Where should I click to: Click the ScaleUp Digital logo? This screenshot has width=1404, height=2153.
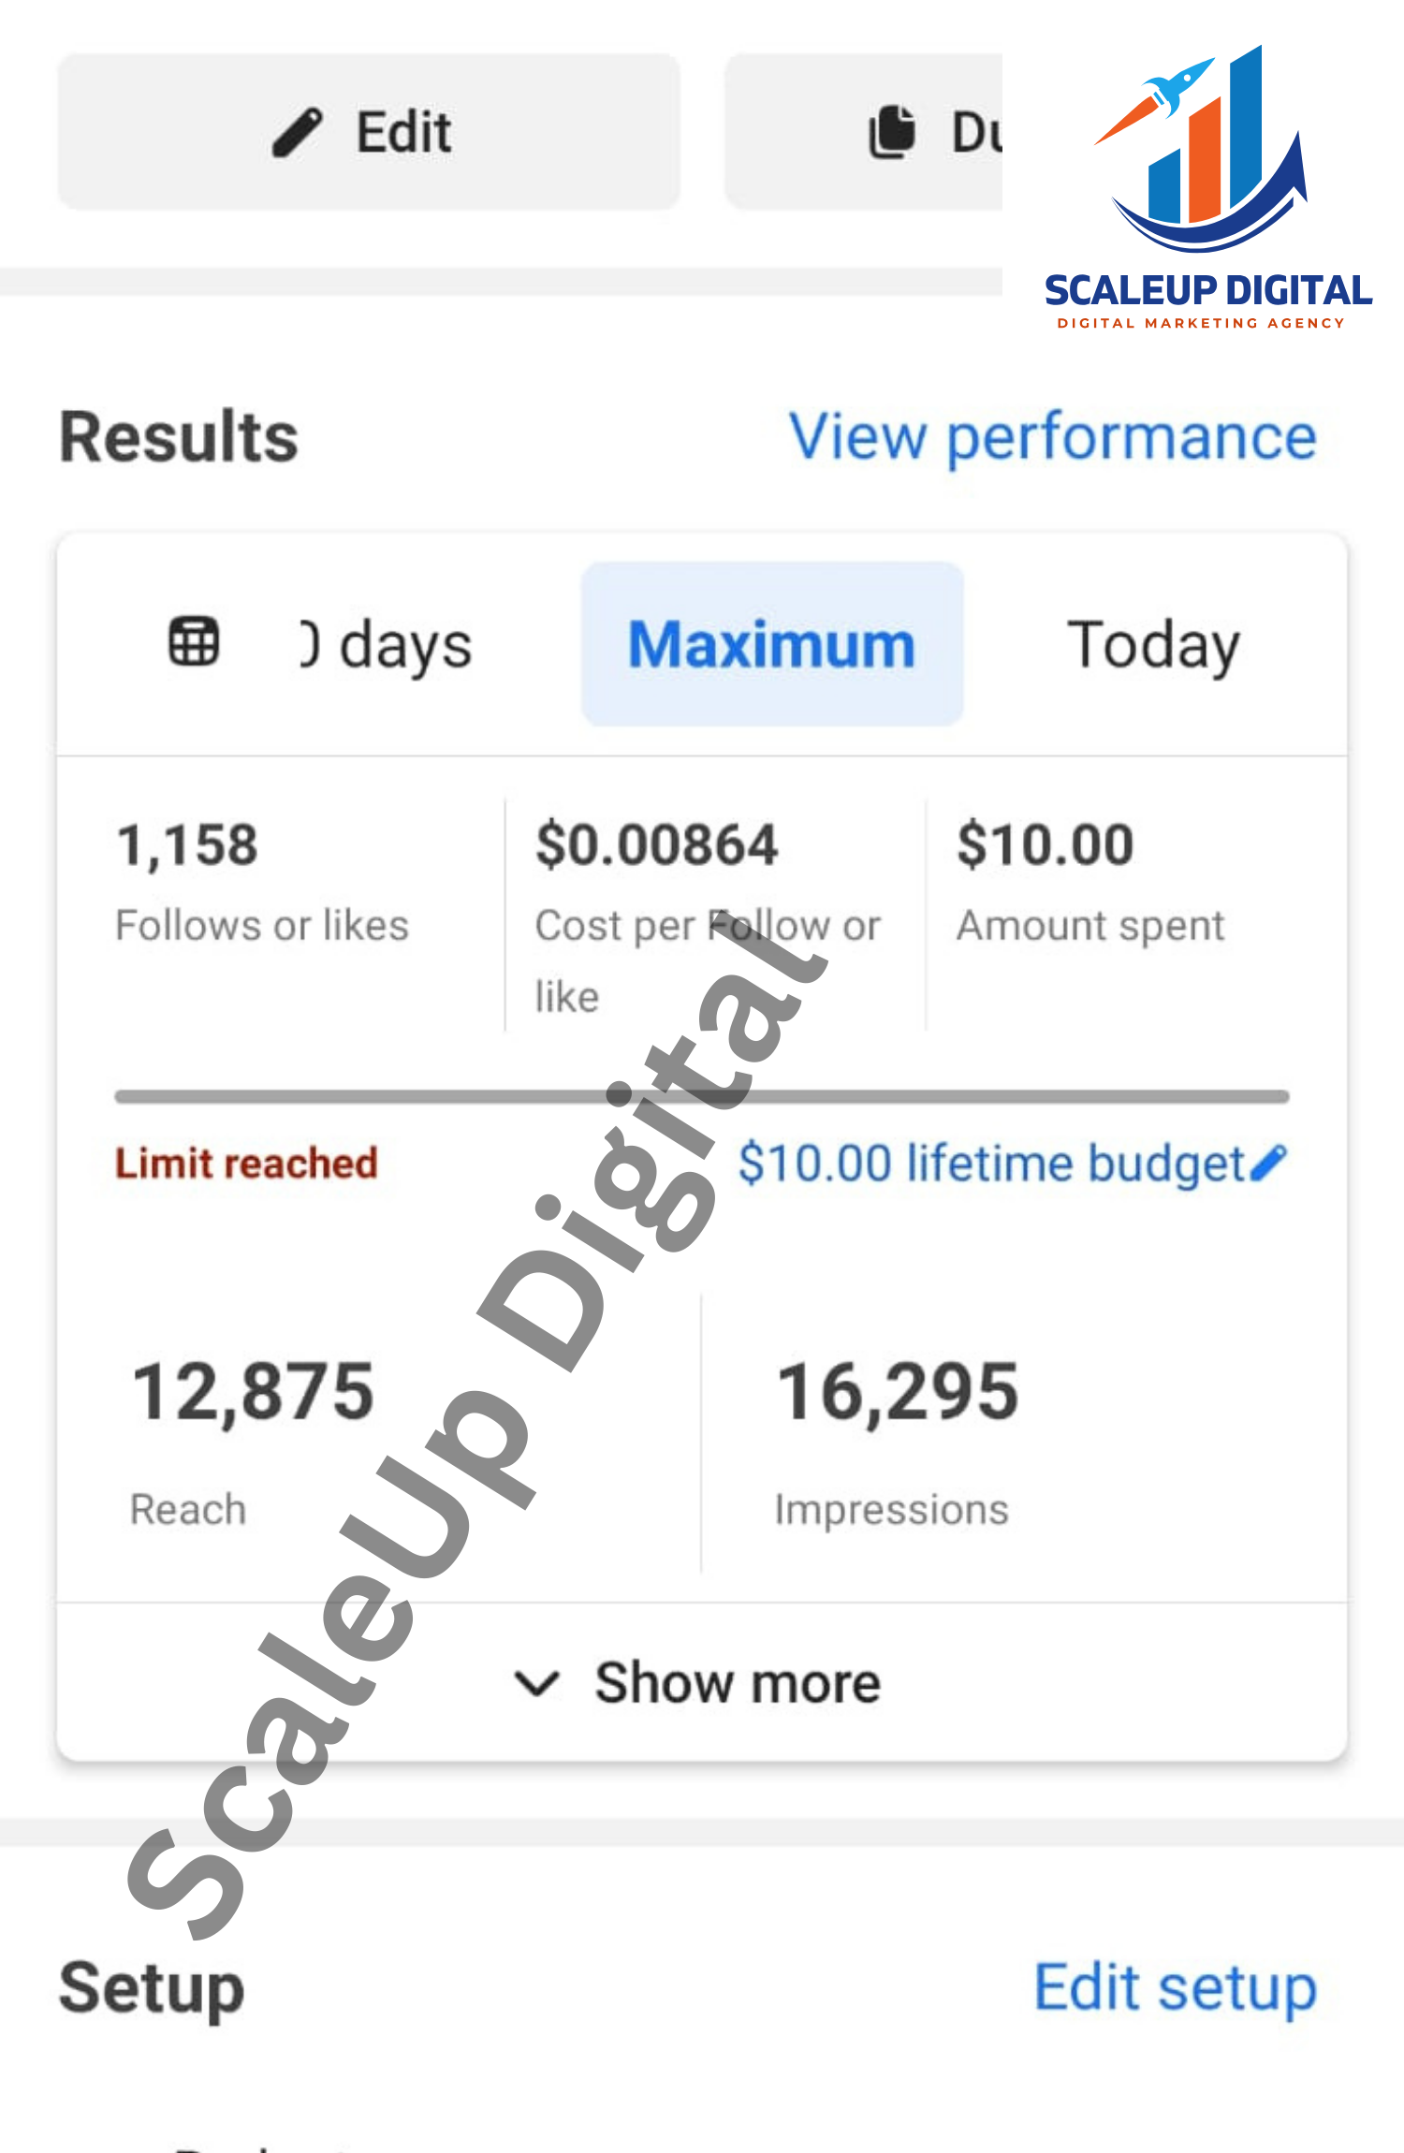pos(1207,187)
